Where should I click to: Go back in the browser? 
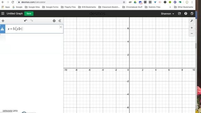point(3,2)
